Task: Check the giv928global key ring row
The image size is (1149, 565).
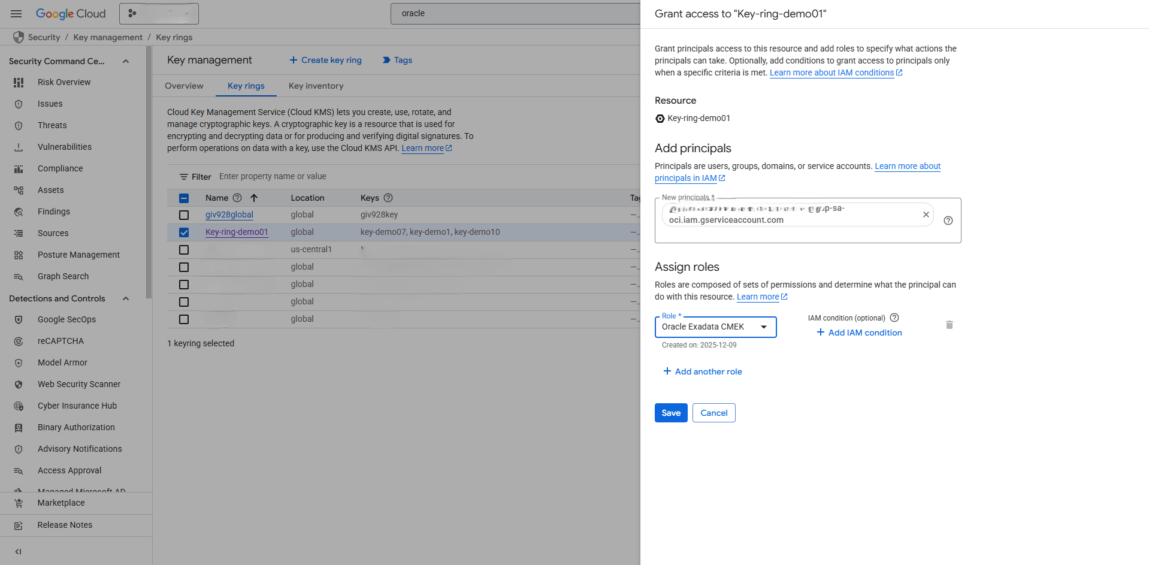Action: click(x=183, y=214)
